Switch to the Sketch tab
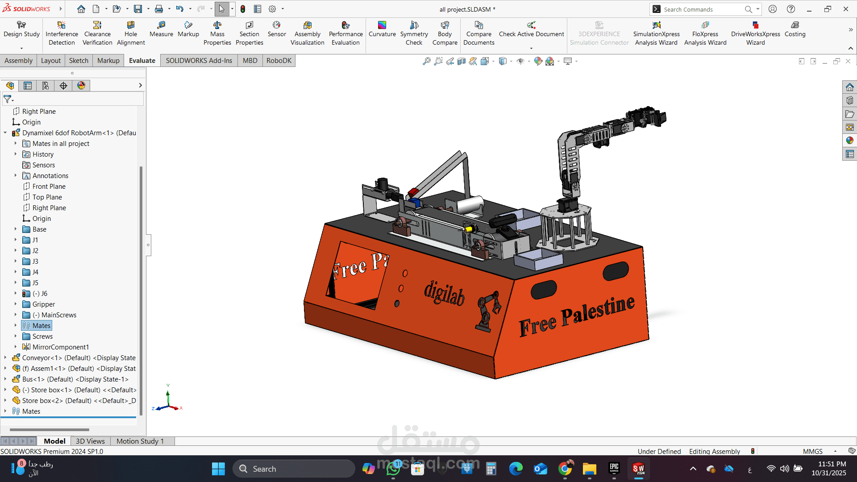The image size is (857, 482). coord(79,61)
